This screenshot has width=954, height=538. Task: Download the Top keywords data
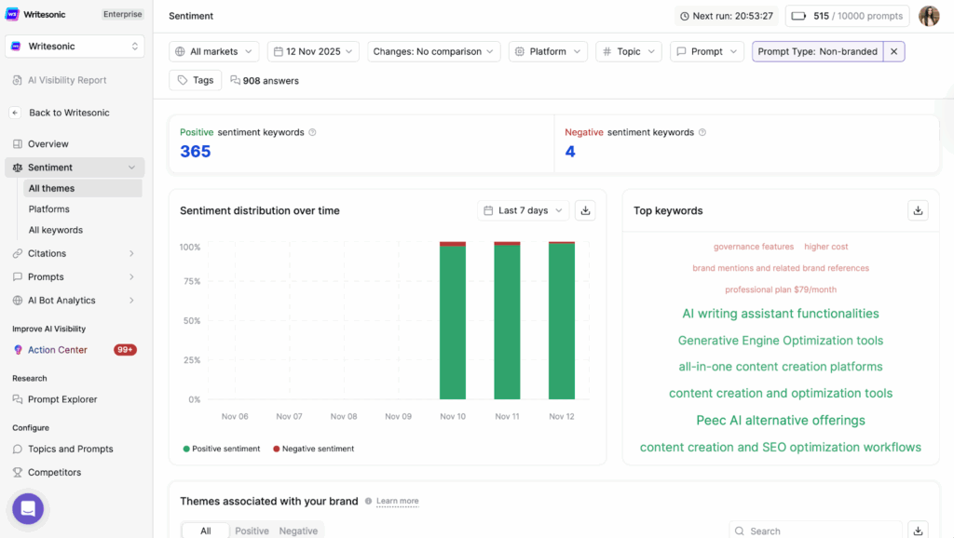[x=918, y=210]
